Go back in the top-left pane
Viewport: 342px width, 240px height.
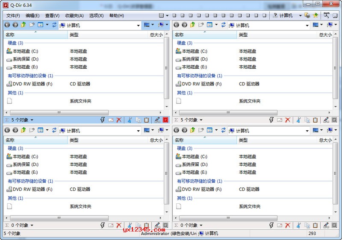tap(7, 25)
